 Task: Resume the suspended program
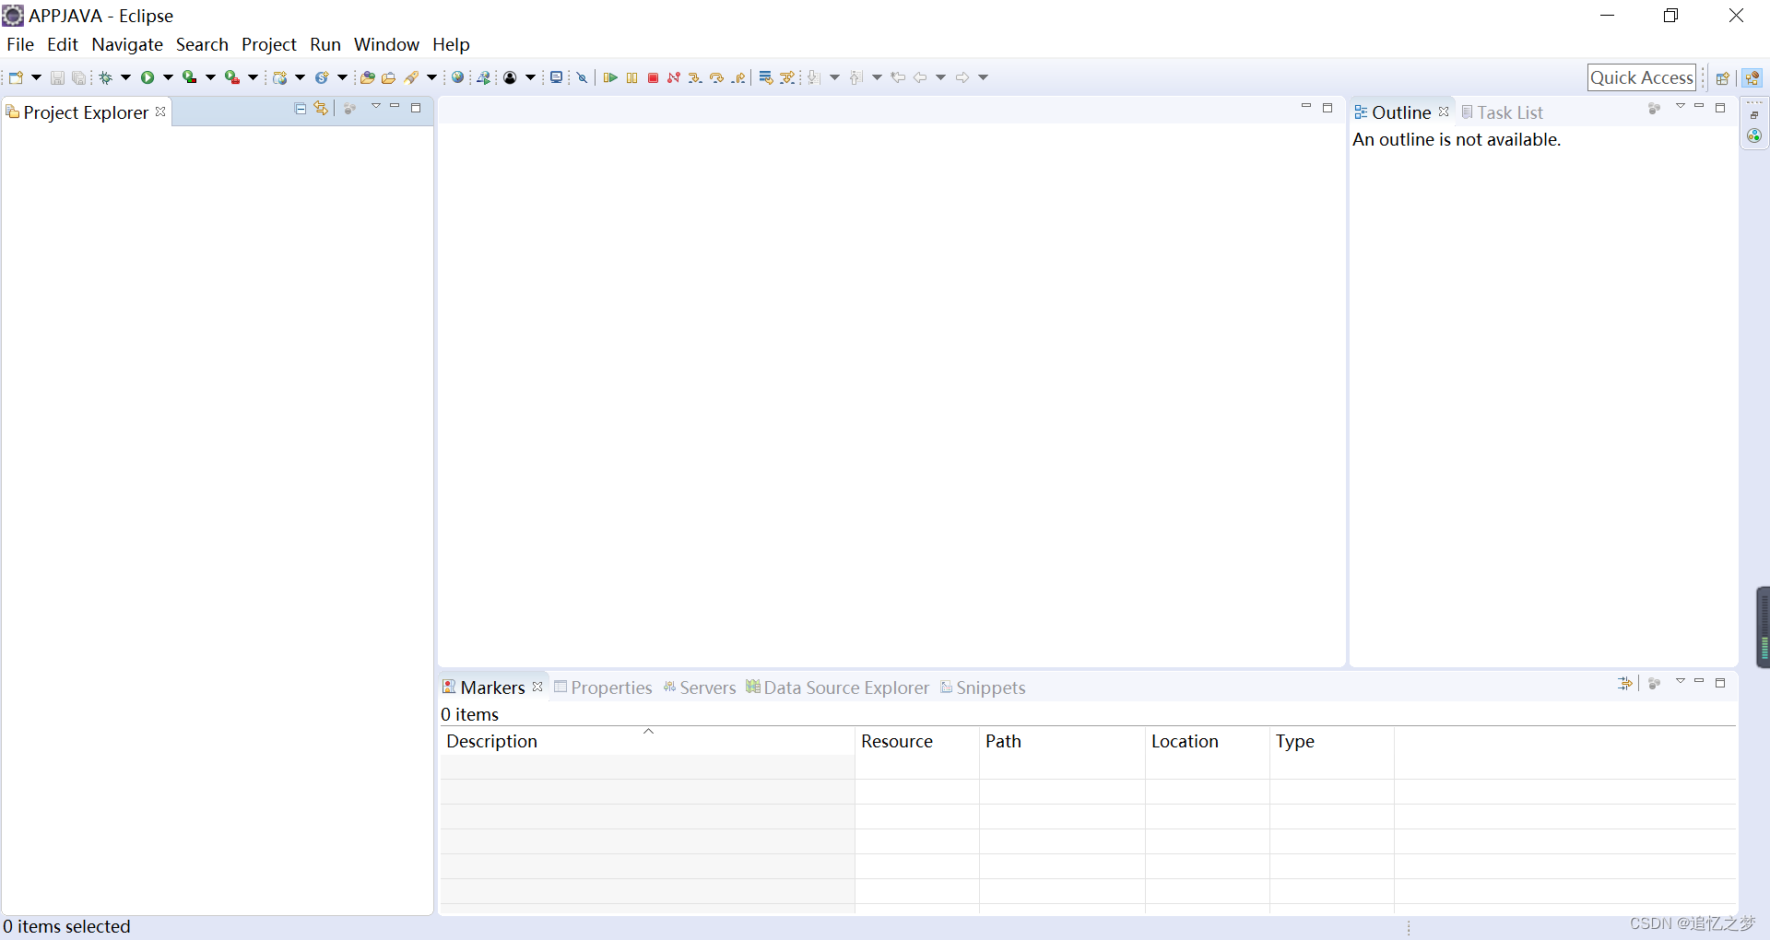pyautogui.click(x=609, y=77)
